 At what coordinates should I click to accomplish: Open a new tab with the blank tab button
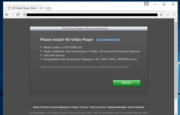point(48,8)
